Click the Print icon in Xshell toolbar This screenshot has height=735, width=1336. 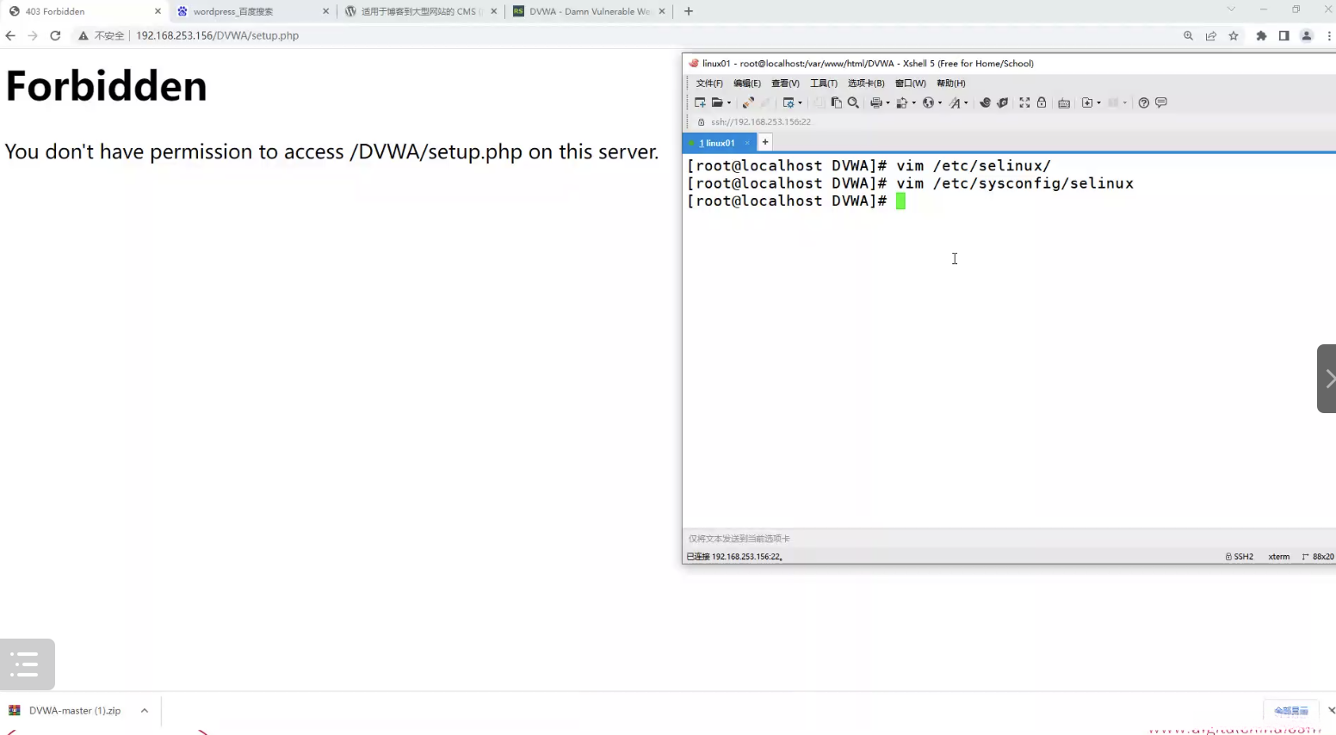pyautogui.click(x=875, y=102)
